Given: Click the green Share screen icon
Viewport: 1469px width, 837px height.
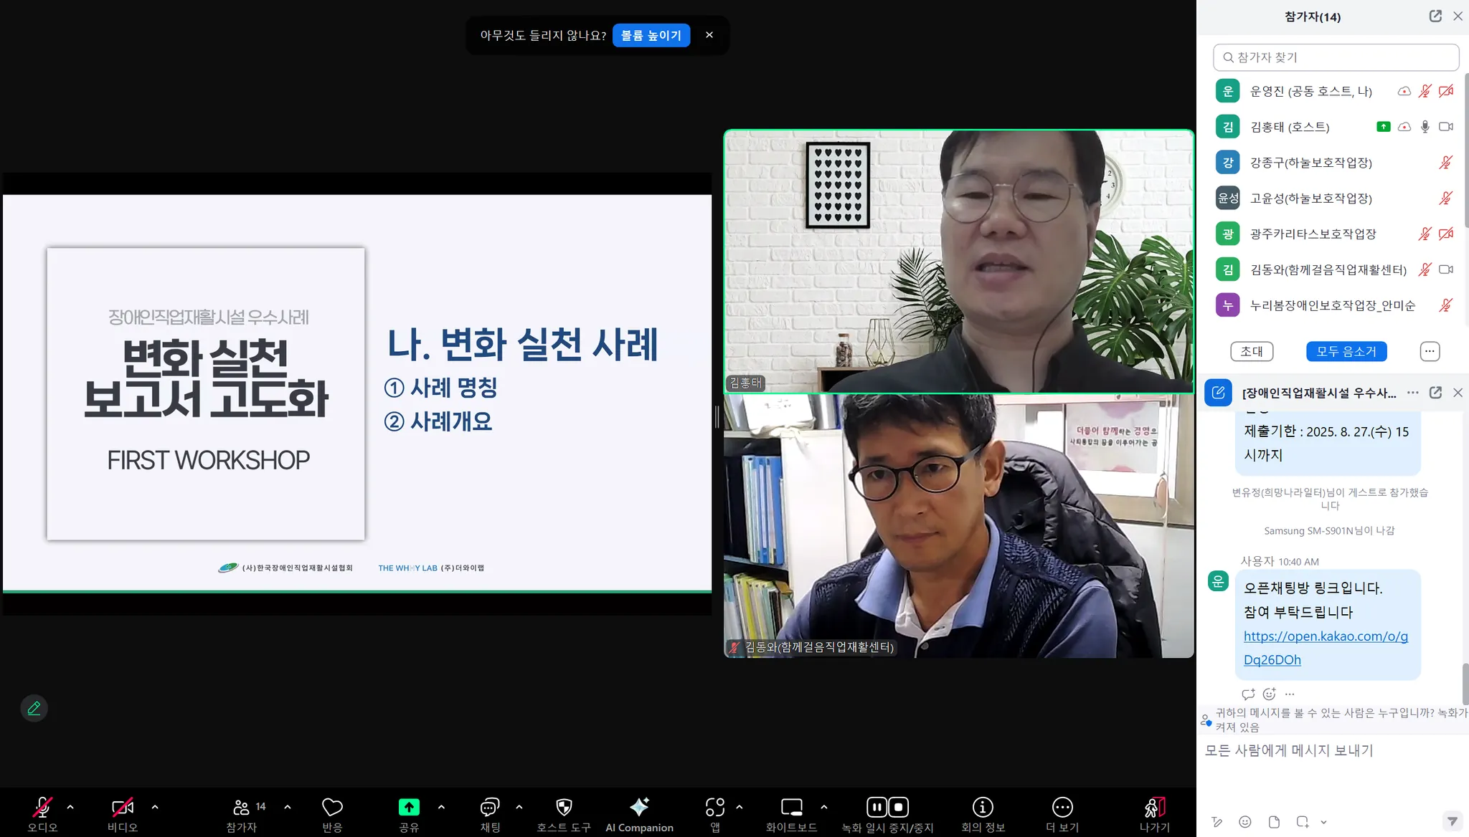Looking at the screenshot, I should (x=409, y=808).
